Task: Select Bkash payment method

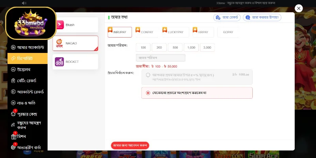Action: point(75,25)
